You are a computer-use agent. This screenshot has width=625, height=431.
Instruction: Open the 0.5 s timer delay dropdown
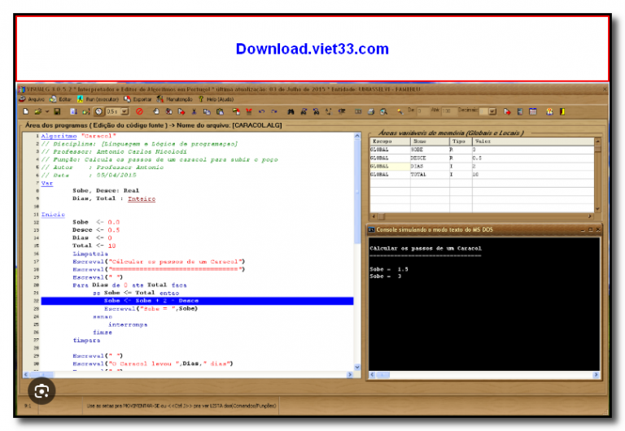126,111
